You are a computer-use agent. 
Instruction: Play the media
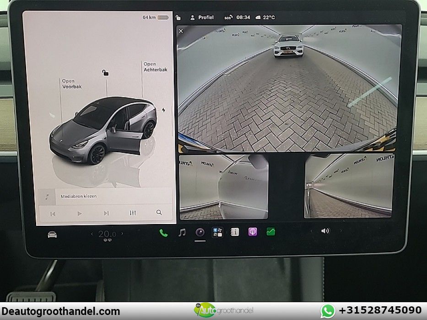[x=80, y=213]
